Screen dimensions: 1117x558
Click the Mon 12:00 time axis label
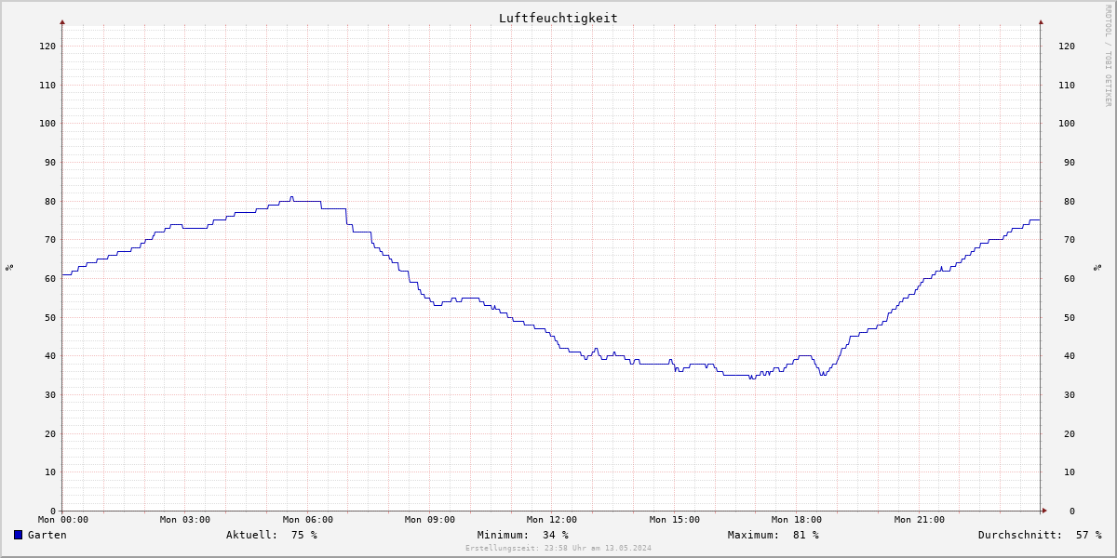pyautogui.click(x=552, y=520)
